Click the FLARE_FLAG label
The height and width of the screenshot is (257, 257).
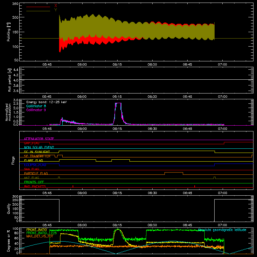point(33,160)
